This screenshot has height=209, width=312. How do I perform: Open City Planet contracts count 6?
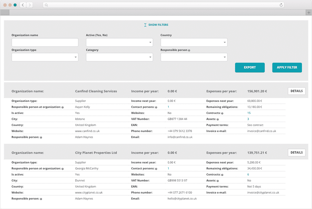tap(248, 174)
